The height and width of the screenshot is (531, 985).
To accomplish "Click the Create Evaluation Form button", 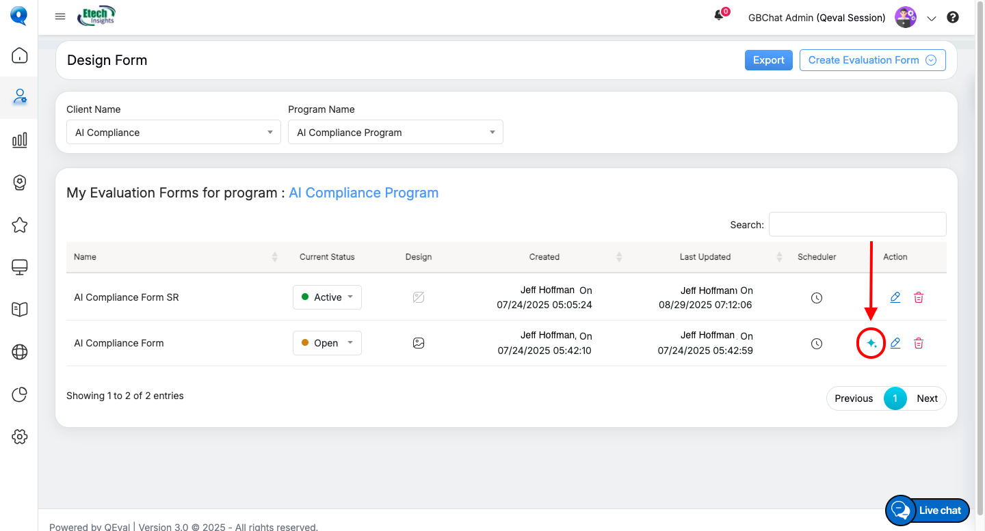I will [872, 60].
